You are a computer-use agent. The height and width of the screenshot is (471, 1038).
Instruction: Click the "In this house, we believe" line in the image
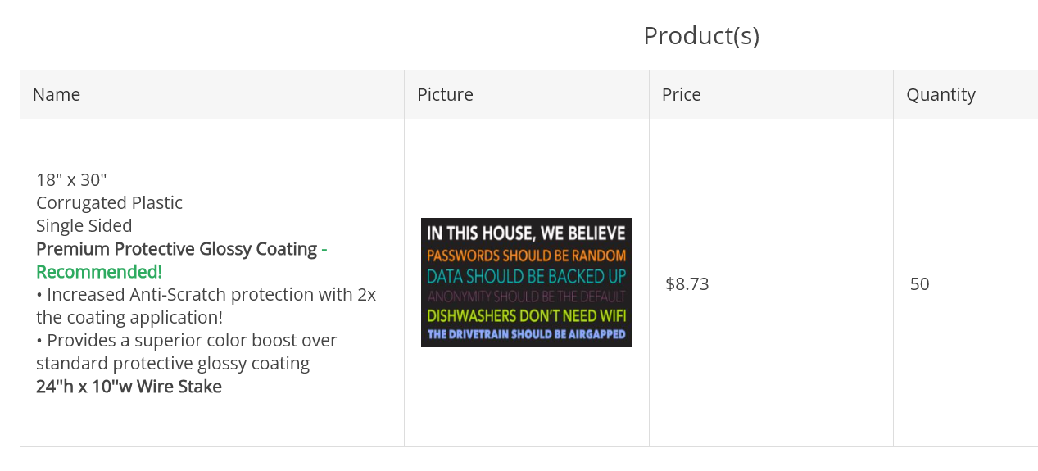(526, 233)
